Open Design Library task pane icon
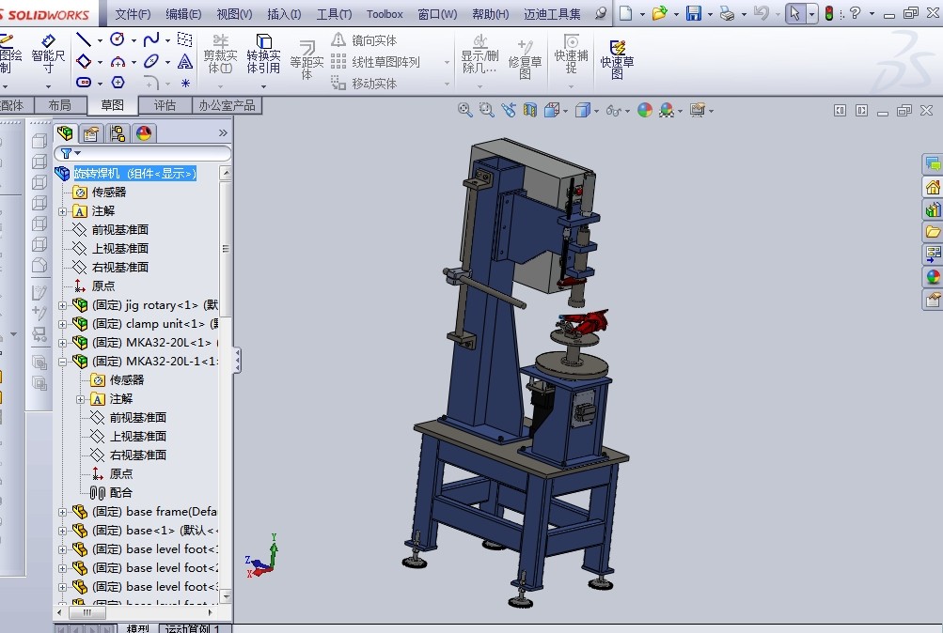The width and height of the screenshot is (943, 633). point(933,209)
